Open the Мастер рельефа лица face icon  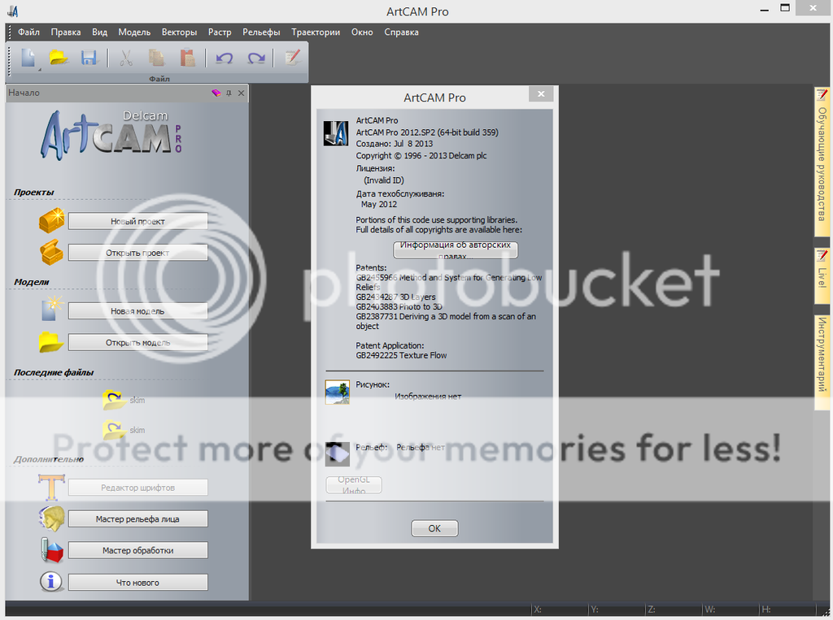50,518
